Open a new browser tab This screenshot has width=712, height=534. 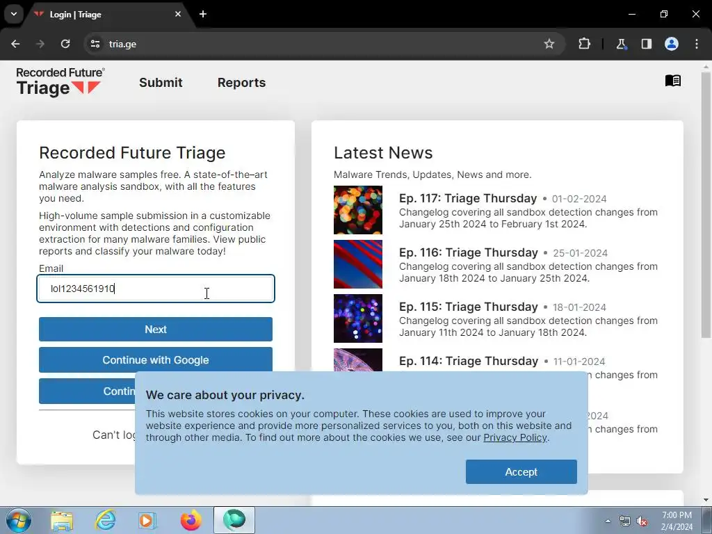[x=203, y=14]
